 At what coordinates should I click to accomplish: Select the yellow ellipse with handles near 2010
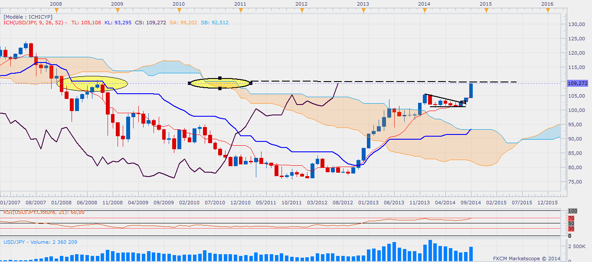pos(220,83)
